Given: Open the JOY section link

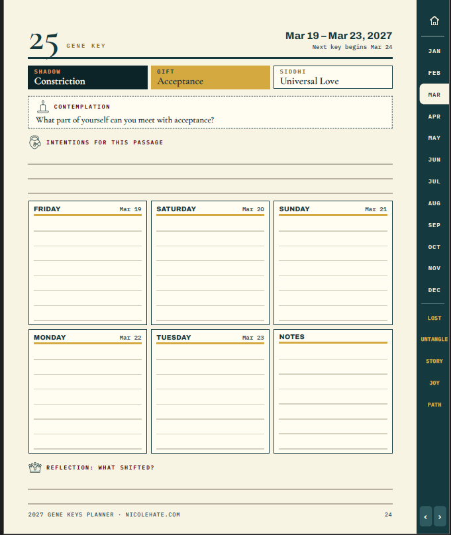Looking at the screenshot, I should (434, 383).
